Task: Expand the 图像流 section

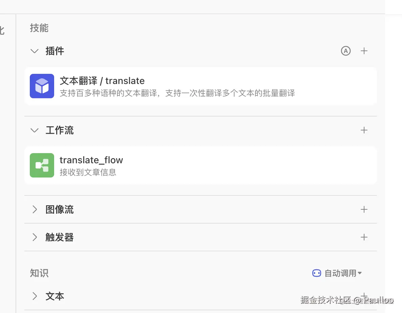Action: pos(34,209)
